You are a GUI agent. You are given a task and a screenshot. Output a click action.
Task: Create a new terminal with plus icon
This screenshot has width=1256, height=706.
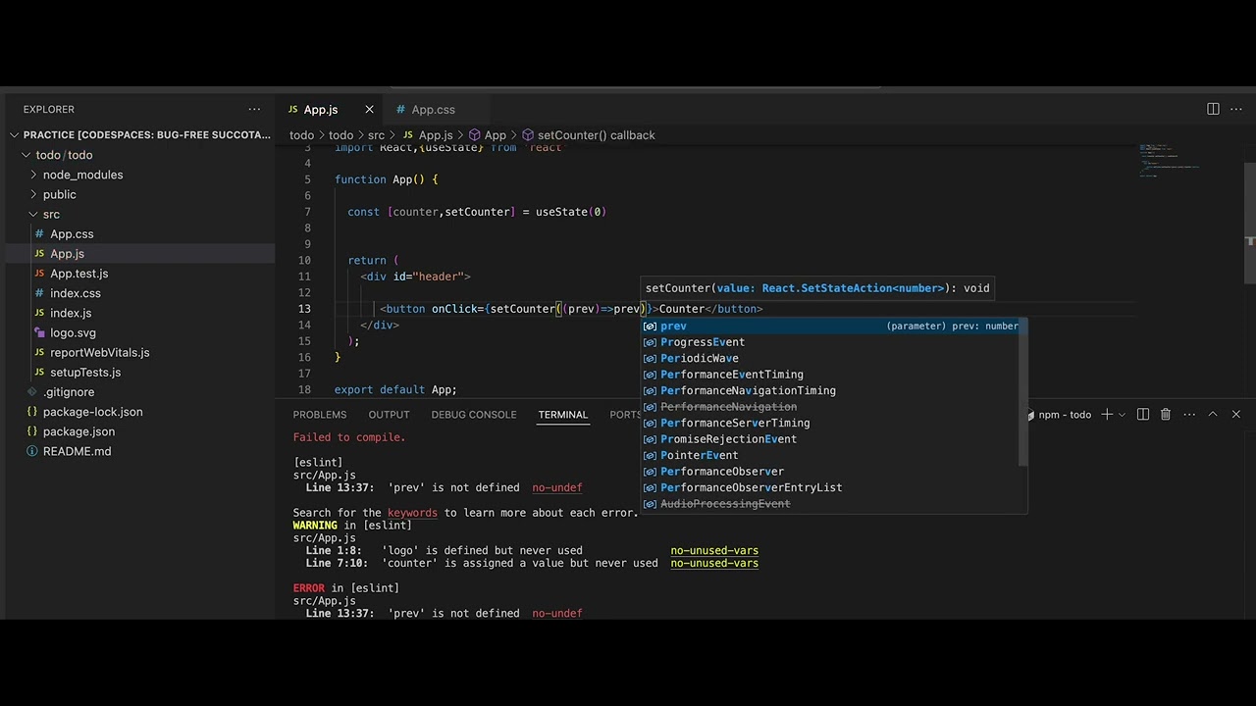coord(1107,415)
